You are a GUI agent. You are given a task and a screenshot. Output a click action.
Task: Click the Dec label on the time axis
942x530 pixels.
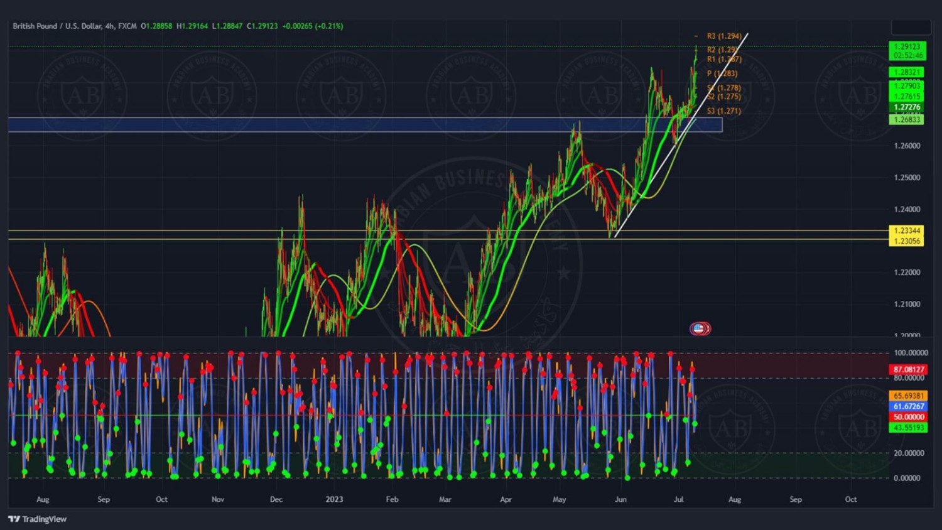276,499
